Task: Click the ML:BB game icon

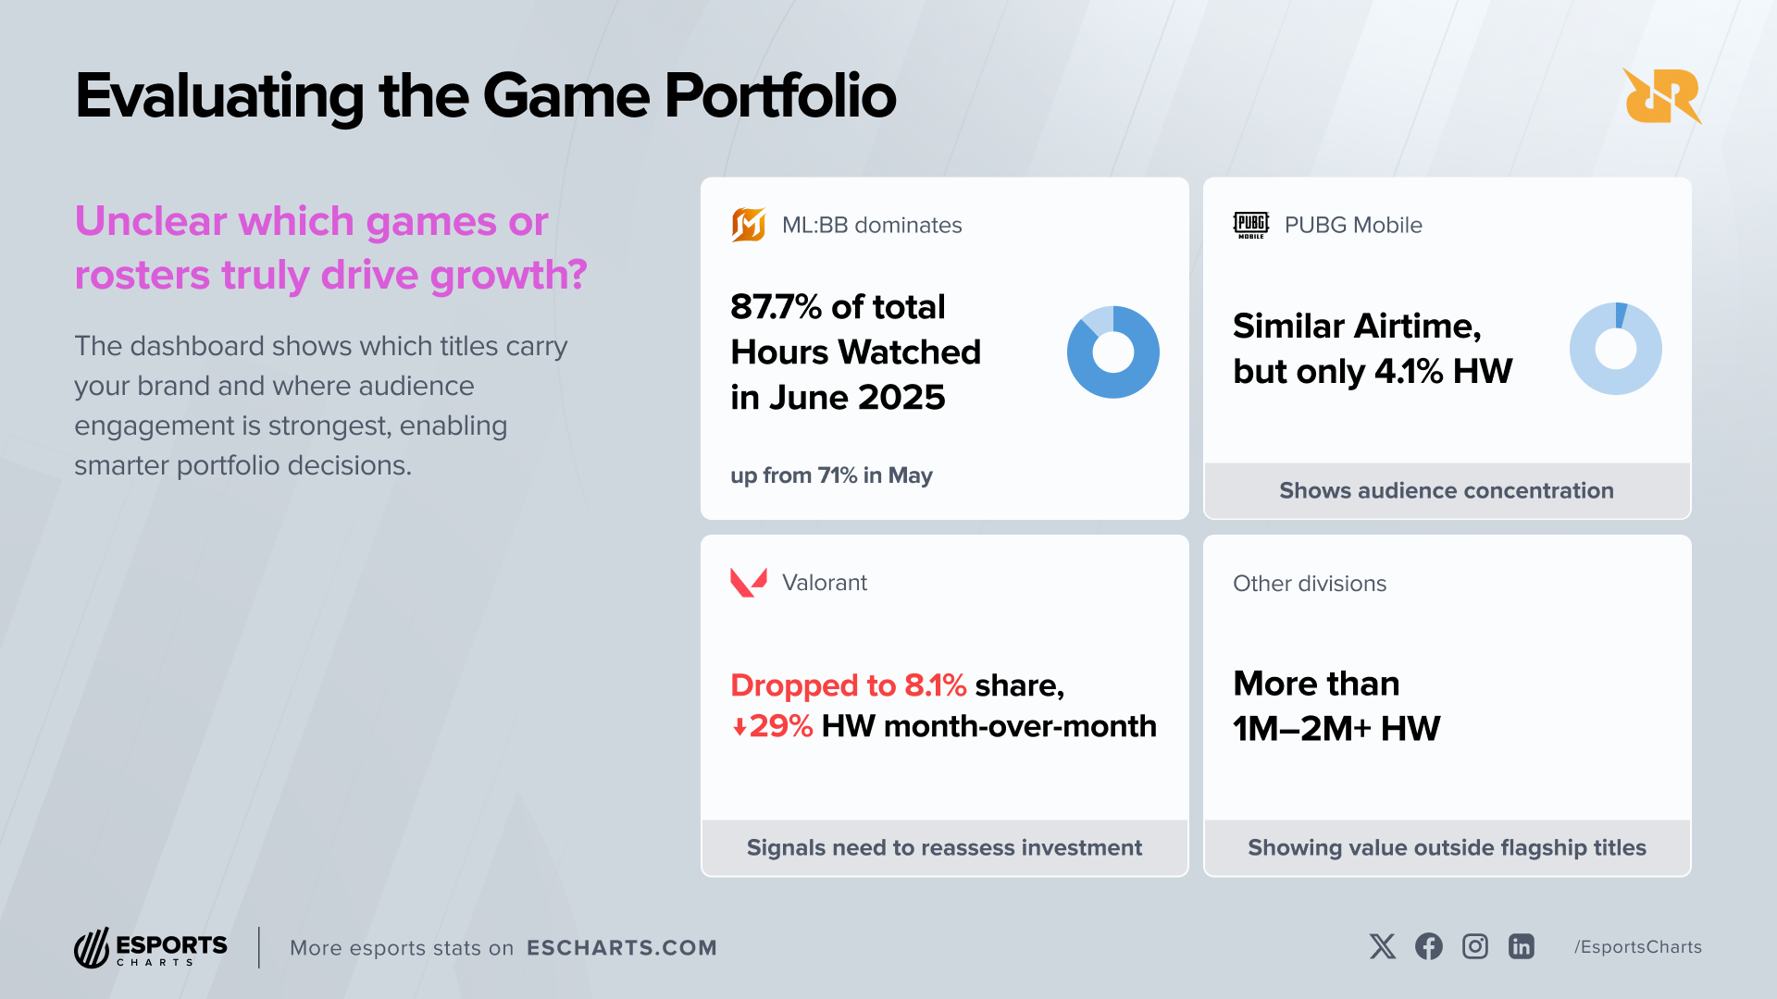Action: tap(748, 225)
